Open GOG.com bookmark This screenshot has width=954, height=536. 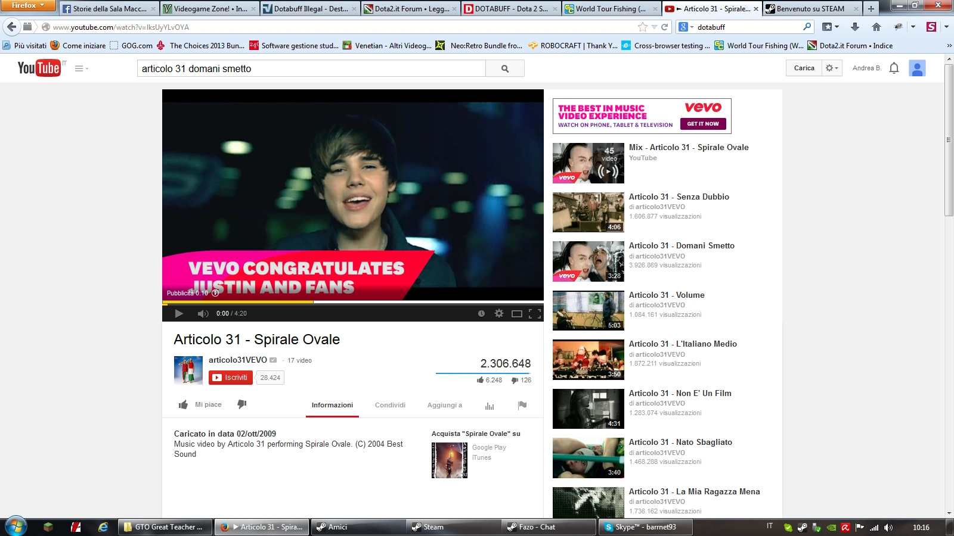click(131, 46)
